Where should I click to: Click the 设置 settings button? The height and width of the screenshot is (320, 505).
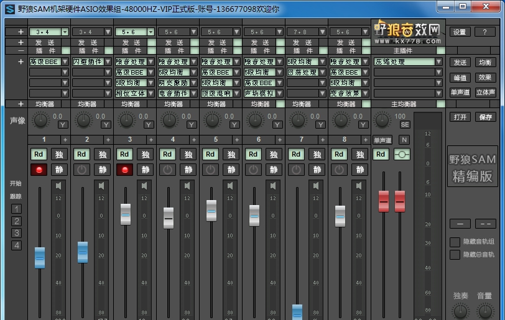460,32
